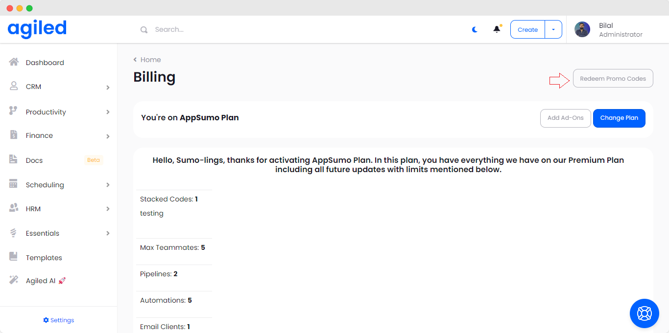Click the Add Ad-Ons button
Viewport: 669px width, 333px height.
(x=565, y=118)
